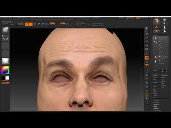The width and height of the screenshot is (171, 128).
Task: Expand the NanoMesh sub-palette
Action: click(156, 104)
